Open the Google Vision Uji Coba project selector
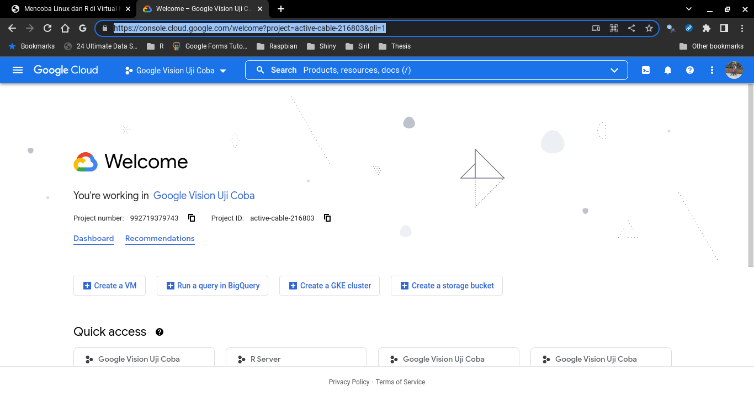The image size is (754, 397). tap(176, 71)
